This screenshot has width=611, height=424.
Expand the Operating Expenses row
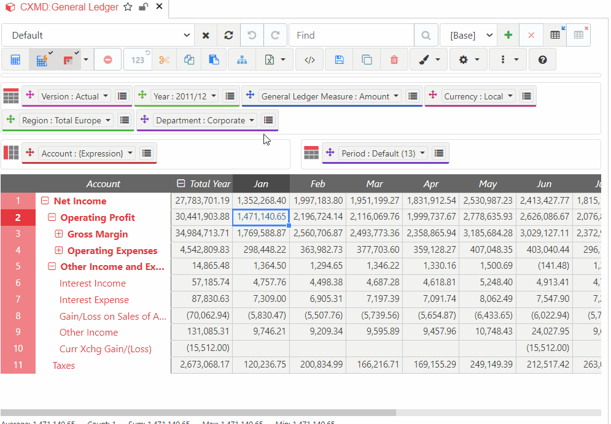pyautogui.click(x=59, y=250)
